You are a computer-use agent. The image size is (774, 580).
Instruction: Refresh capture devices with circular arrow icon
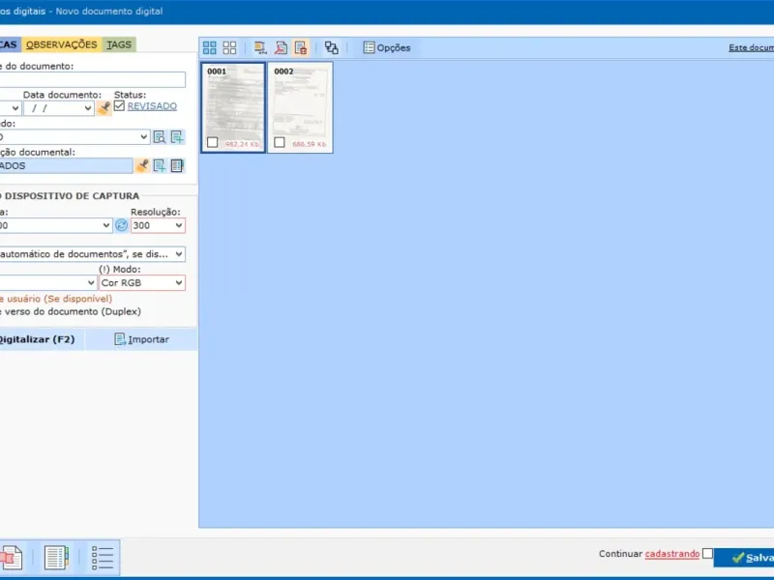tap(121, 225)
